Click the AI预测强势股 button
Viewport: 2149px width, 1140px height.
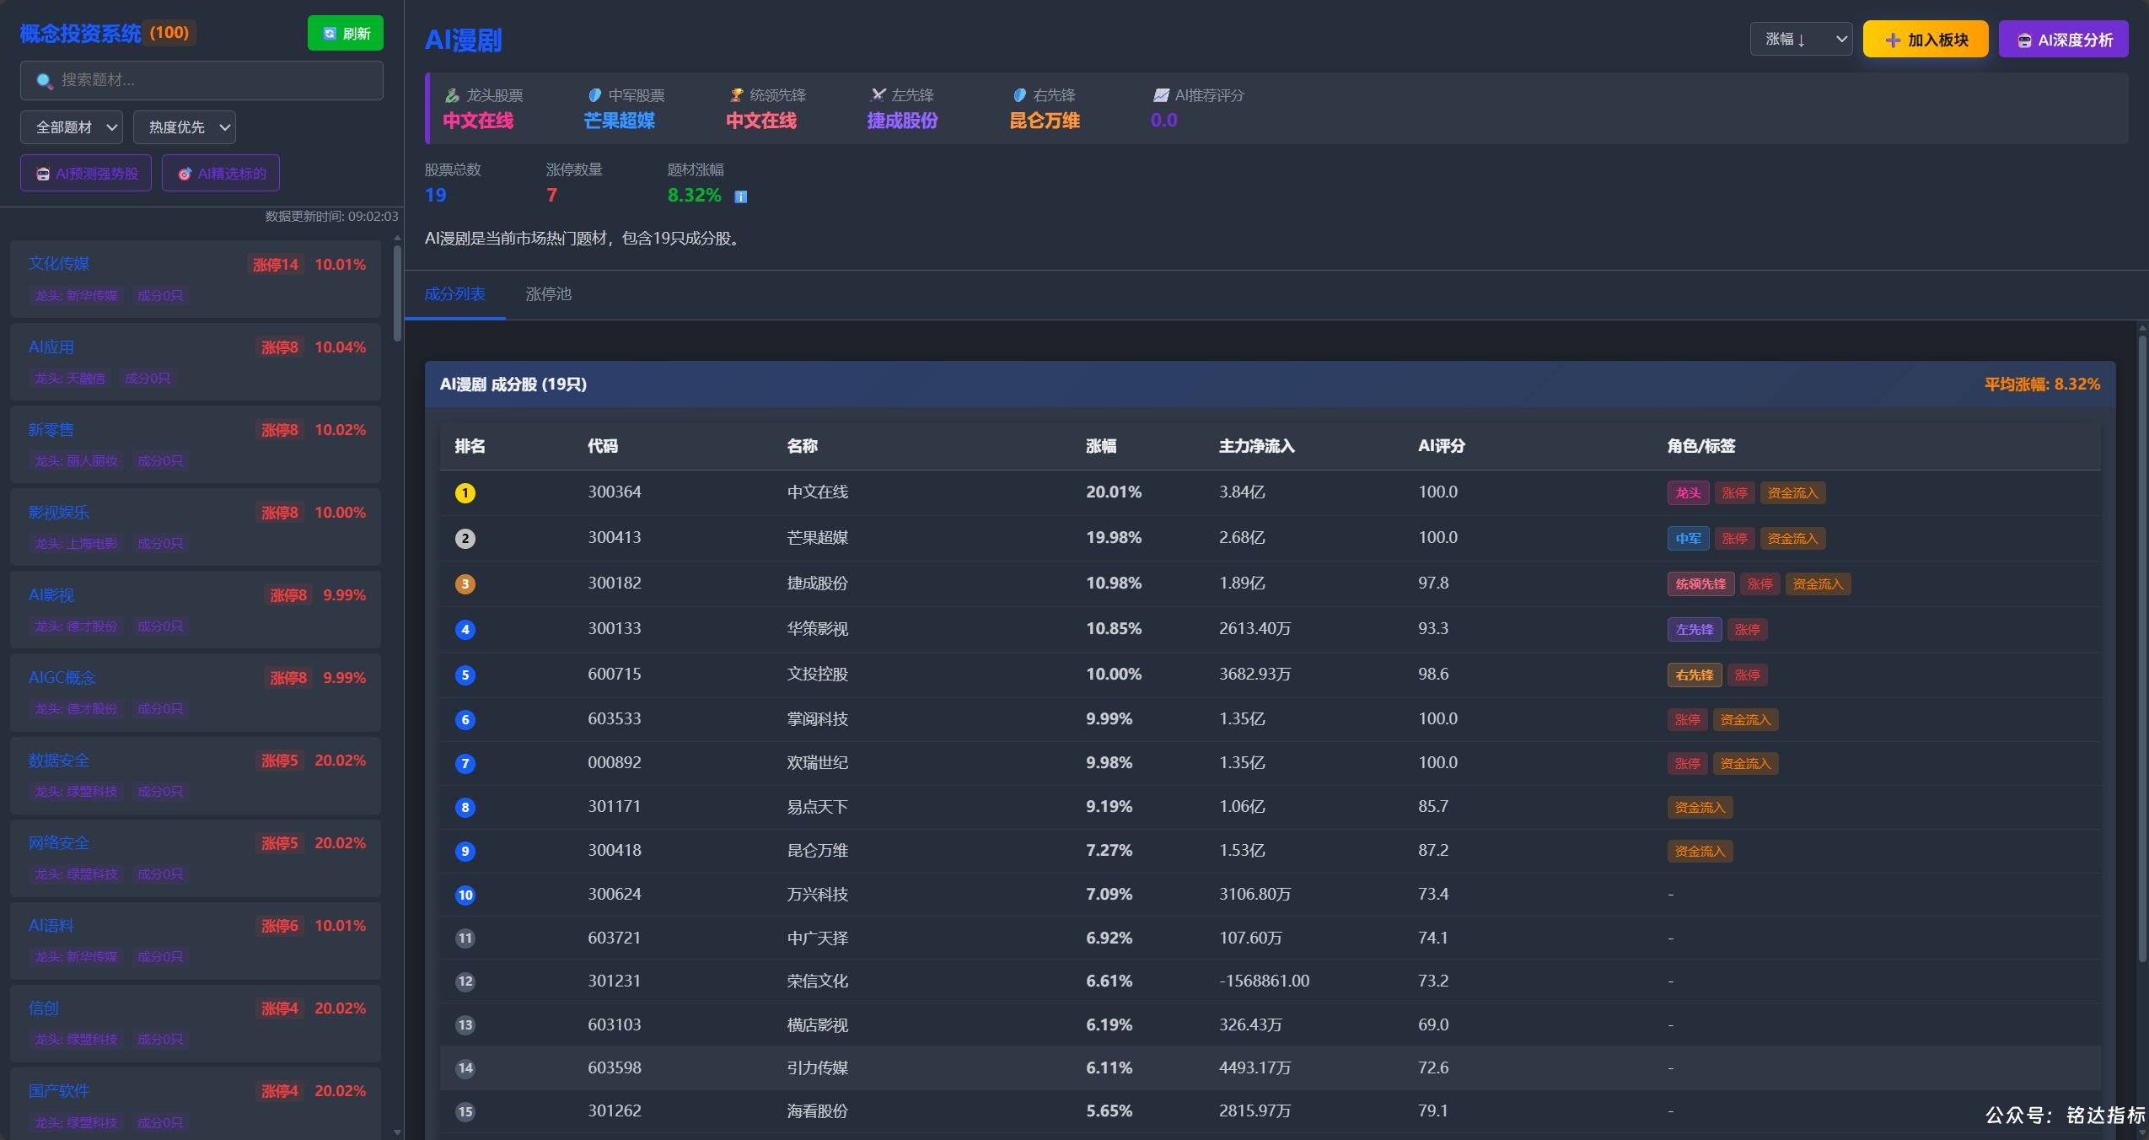point(86,174)
